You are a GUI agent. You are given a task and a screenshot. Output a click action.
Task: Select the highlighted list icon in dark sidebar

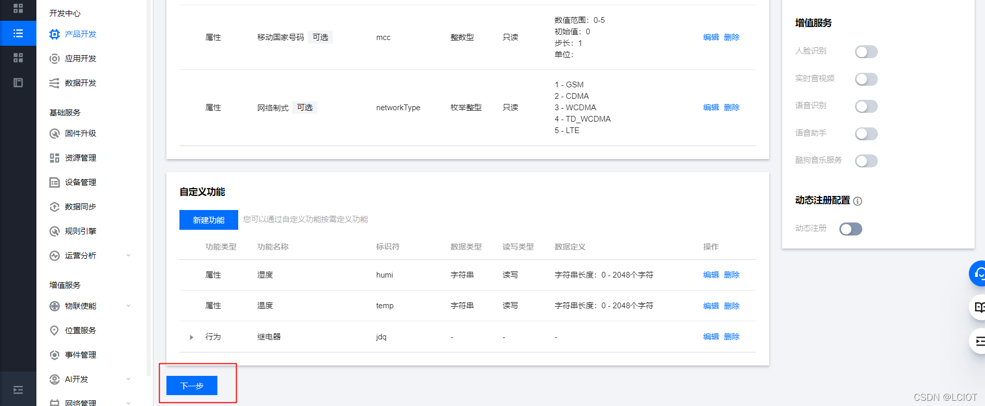tap(18, 33)
